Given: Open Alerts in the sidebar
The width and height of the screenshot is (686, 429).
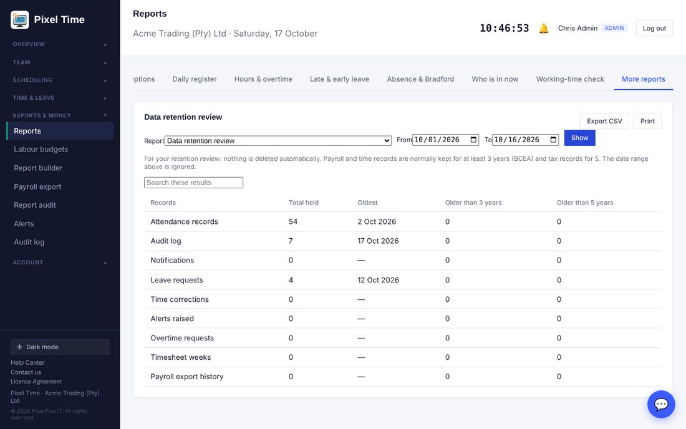Looking at the screenshot, I should click(60, 224).
